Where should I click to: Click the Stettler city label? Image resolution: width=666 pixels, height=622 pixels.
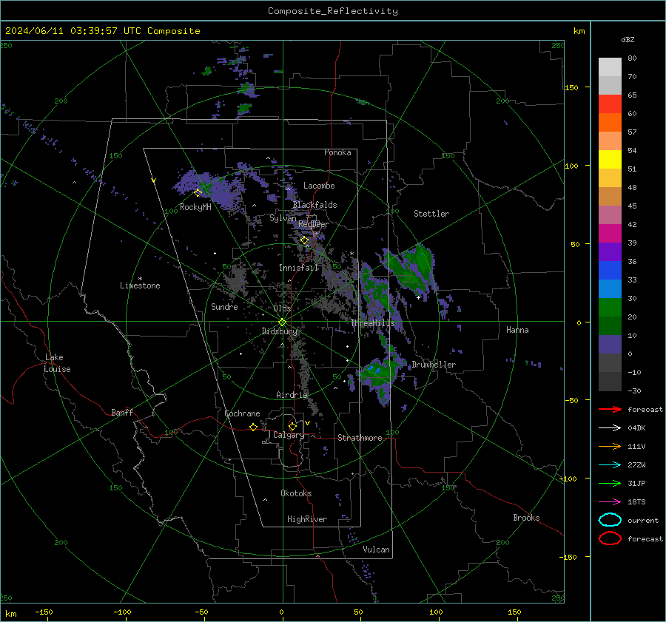[x=431, y=214]
